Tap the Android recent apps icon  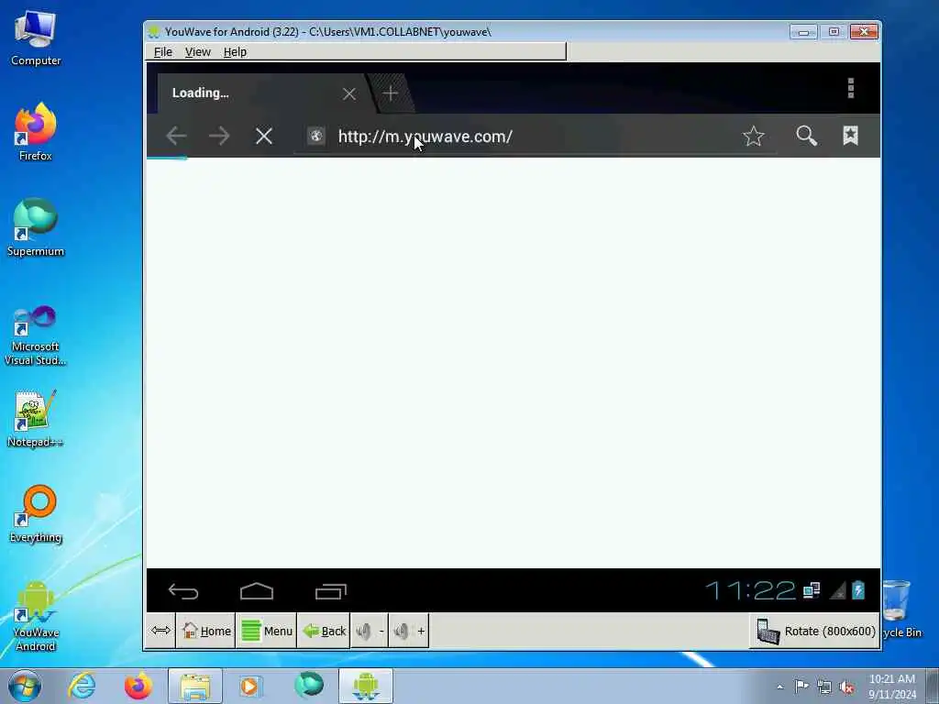(x=330, y=591)
